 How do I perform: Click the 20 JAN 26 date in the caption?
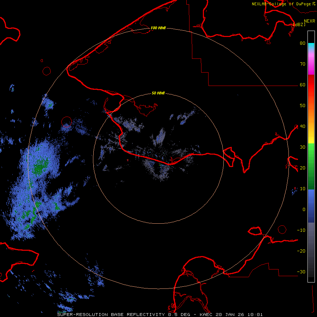point(230,315)
